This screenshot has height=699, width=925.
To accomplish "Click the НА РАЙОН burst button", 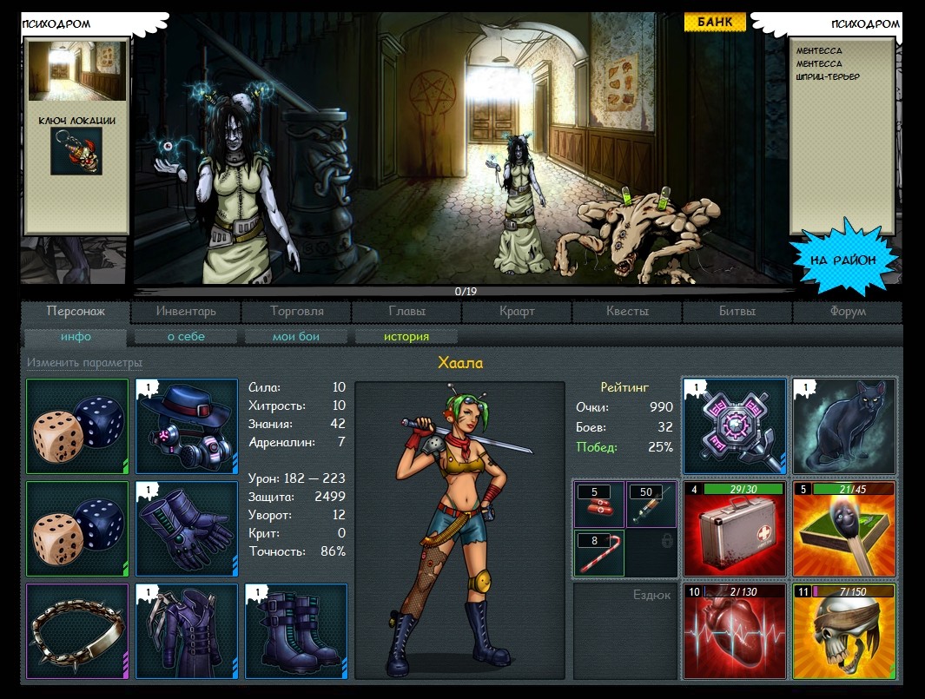I will (x=843, y=259).
